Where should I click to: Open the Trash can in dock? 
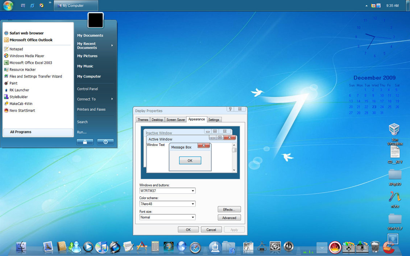tap(375, 247)
